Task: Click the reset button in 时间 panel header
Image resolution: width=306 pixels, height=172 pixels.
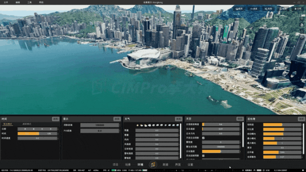Action: [55, 119]
